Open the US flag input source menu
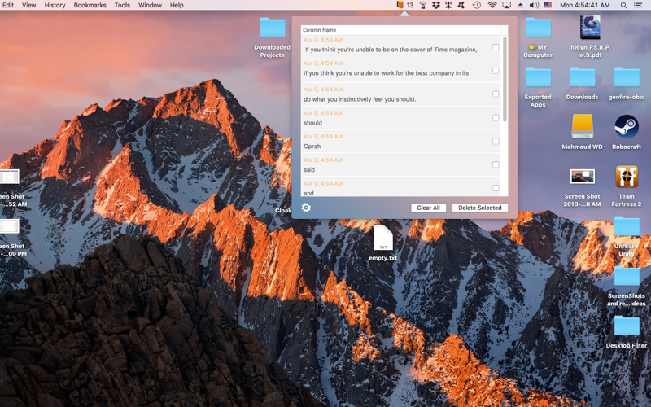 click(x=548, y=5)
